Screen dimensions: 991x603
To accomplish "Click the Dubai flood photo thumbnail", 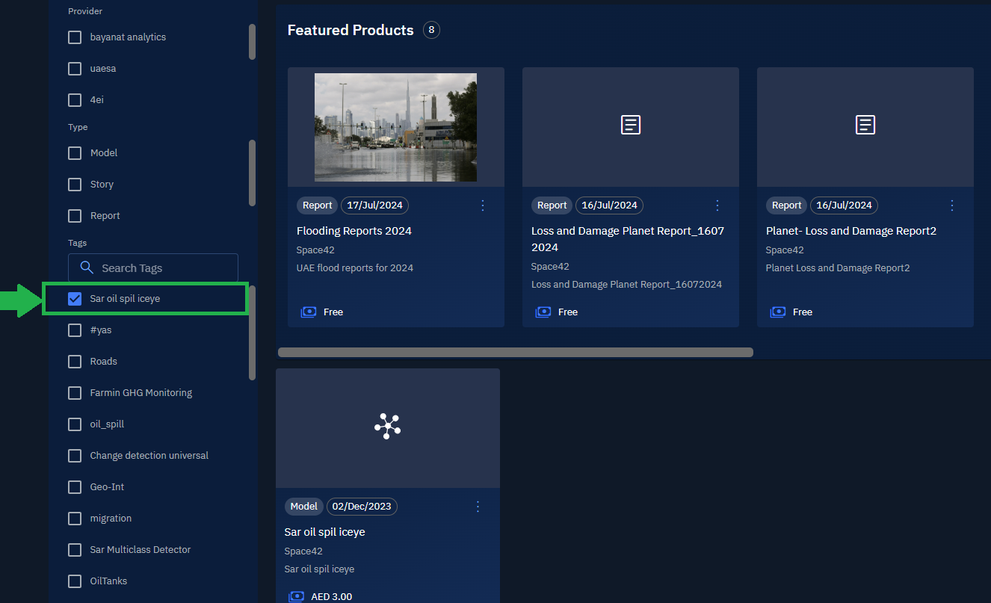I will point(395,127).
